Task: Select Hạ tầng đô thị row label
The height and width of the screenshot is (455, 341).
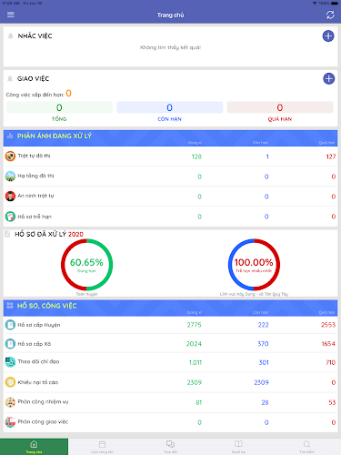Action: coord(35,176)
